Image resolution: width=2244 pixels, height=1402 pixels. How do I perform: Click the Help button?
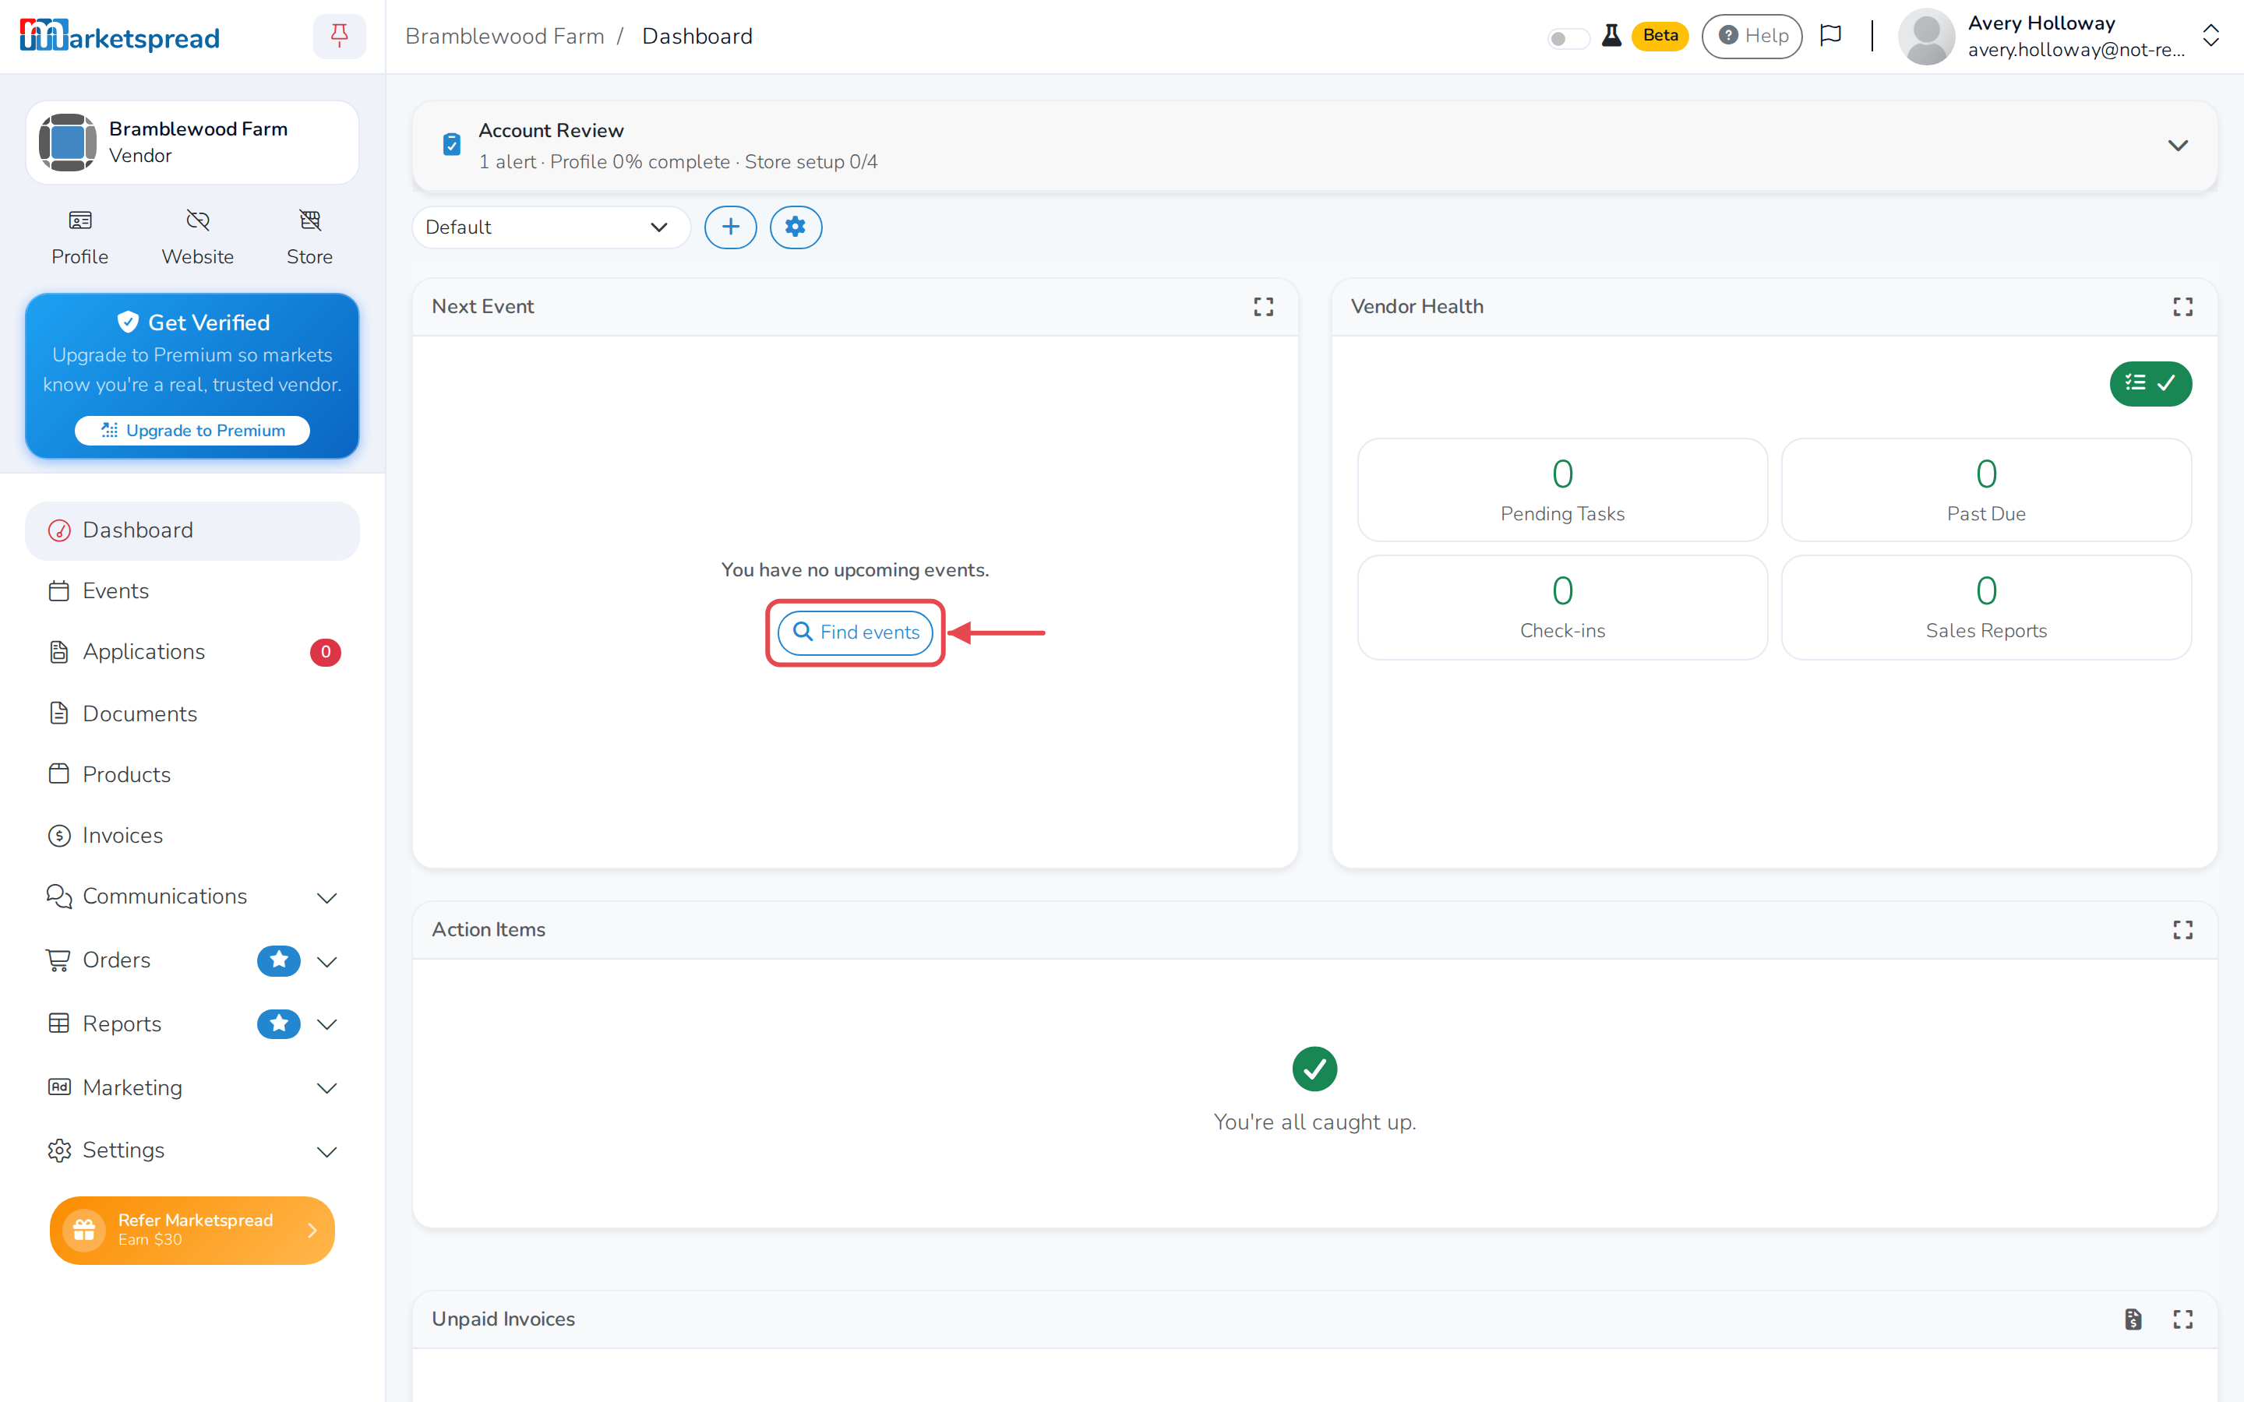[x=1752, y=36]
